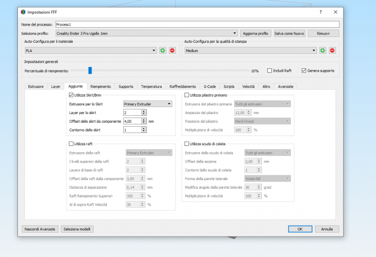The height and width of the screenshot is (257, 376).
Task: Click green plus icon beside Medium quality
Action: (323, 51)
